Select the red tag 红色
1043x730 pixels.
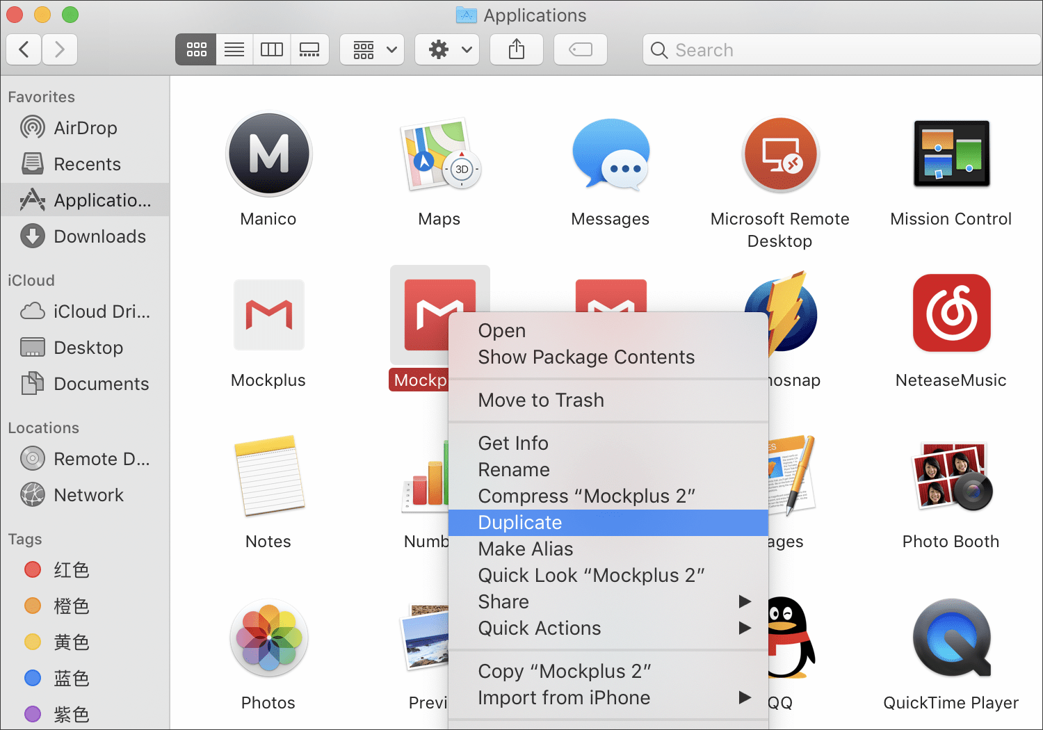click(x=85, y=570)
